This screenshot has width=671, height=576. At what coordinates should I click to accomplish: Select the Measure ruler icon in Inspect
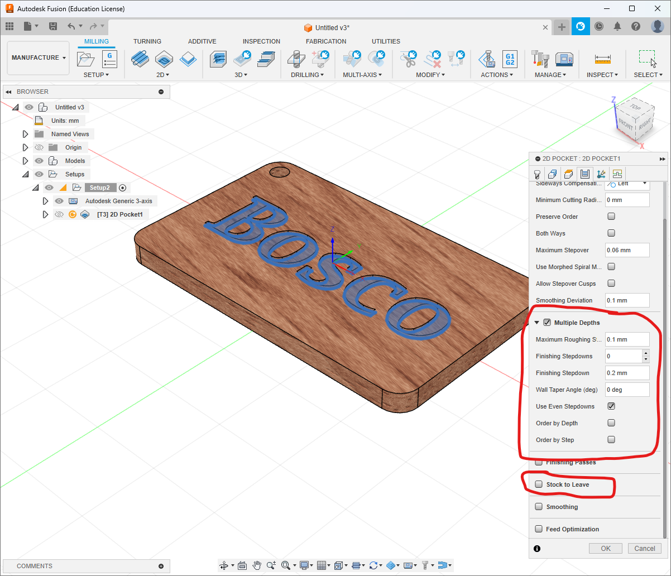coord(602,59)
